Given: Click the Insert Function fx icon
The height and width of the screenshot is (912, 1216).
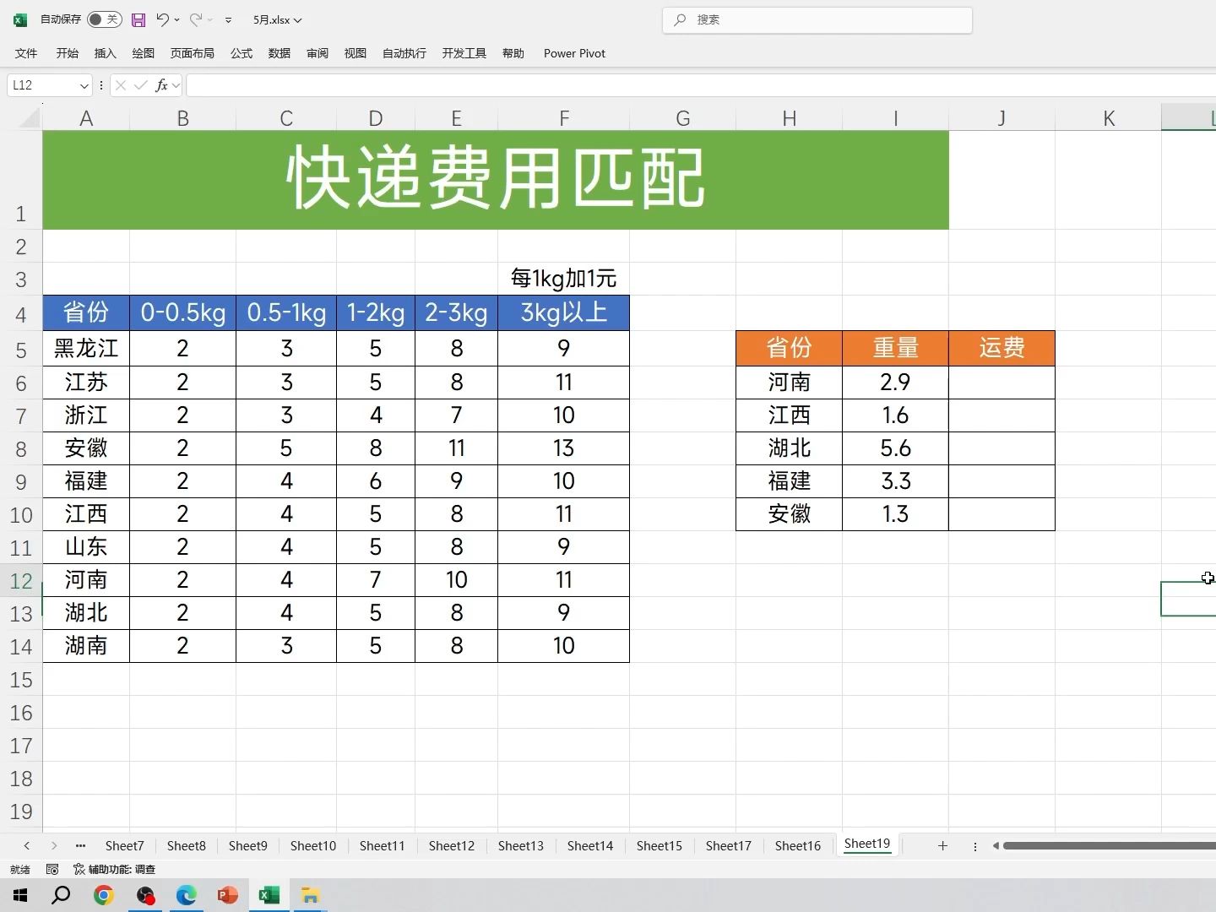Looking at the screenshot, I should click(161, 85).
